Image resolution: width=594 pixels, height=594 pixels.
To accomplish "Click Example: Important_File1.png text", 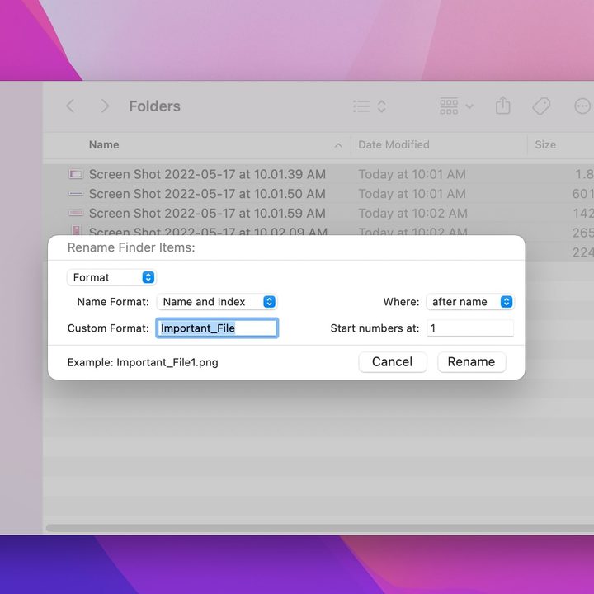I will point(143,362).
